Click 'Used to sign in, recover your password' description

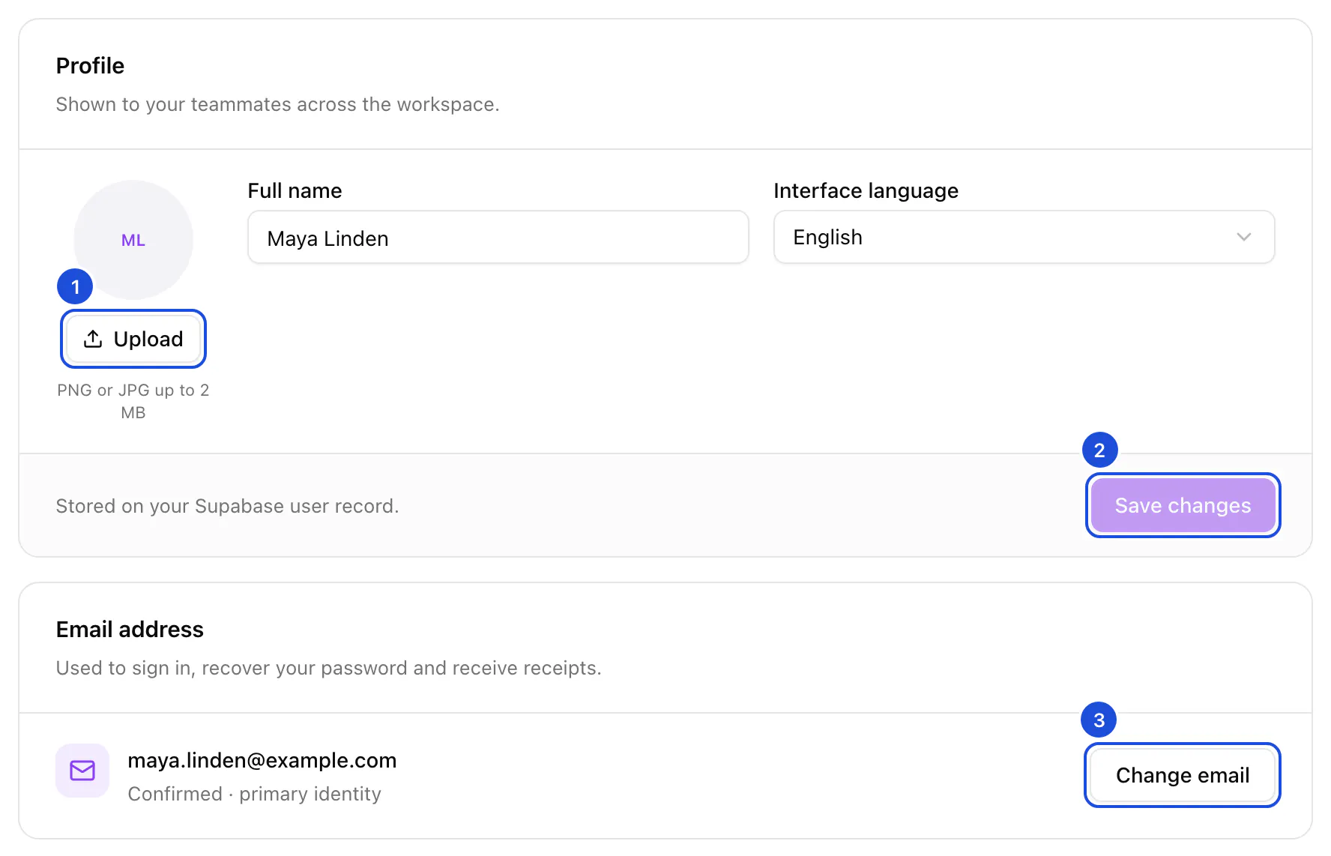[329, 668]
